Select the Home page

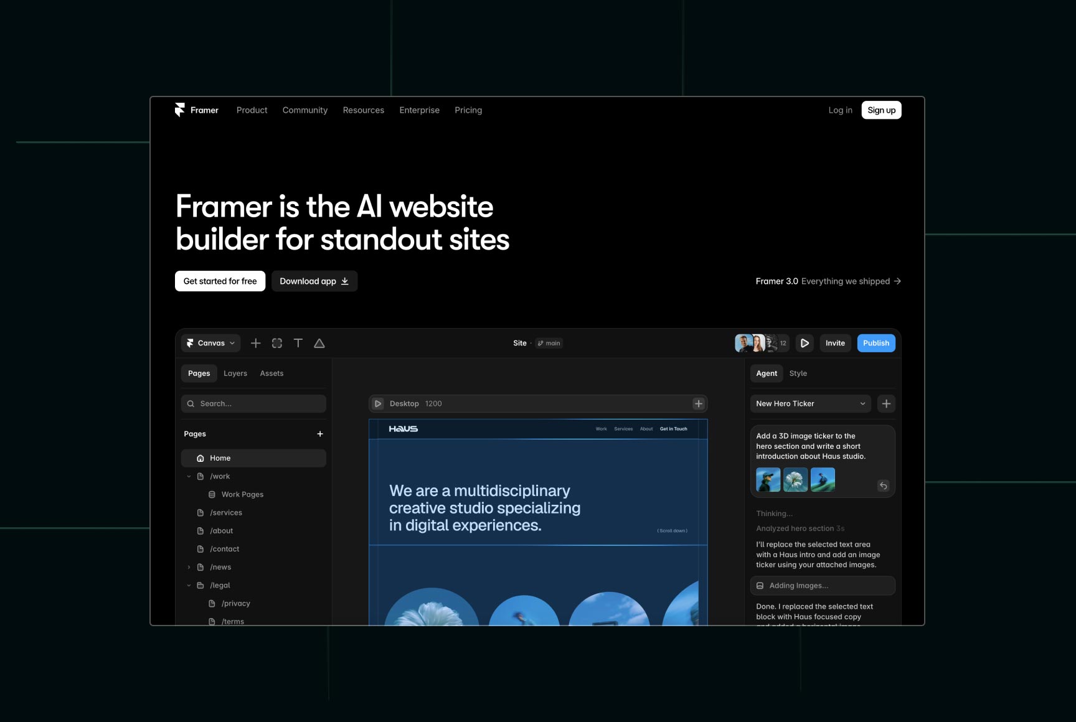(253, 458)
